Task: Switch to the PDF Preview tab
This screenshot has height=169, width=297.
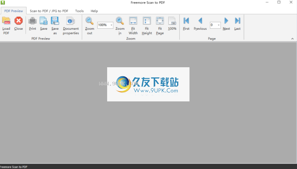Action: [x=13, y=11]
